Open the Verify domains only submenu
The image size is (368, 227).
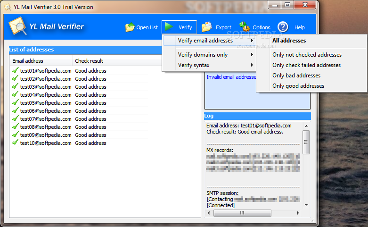coord(209,55)
